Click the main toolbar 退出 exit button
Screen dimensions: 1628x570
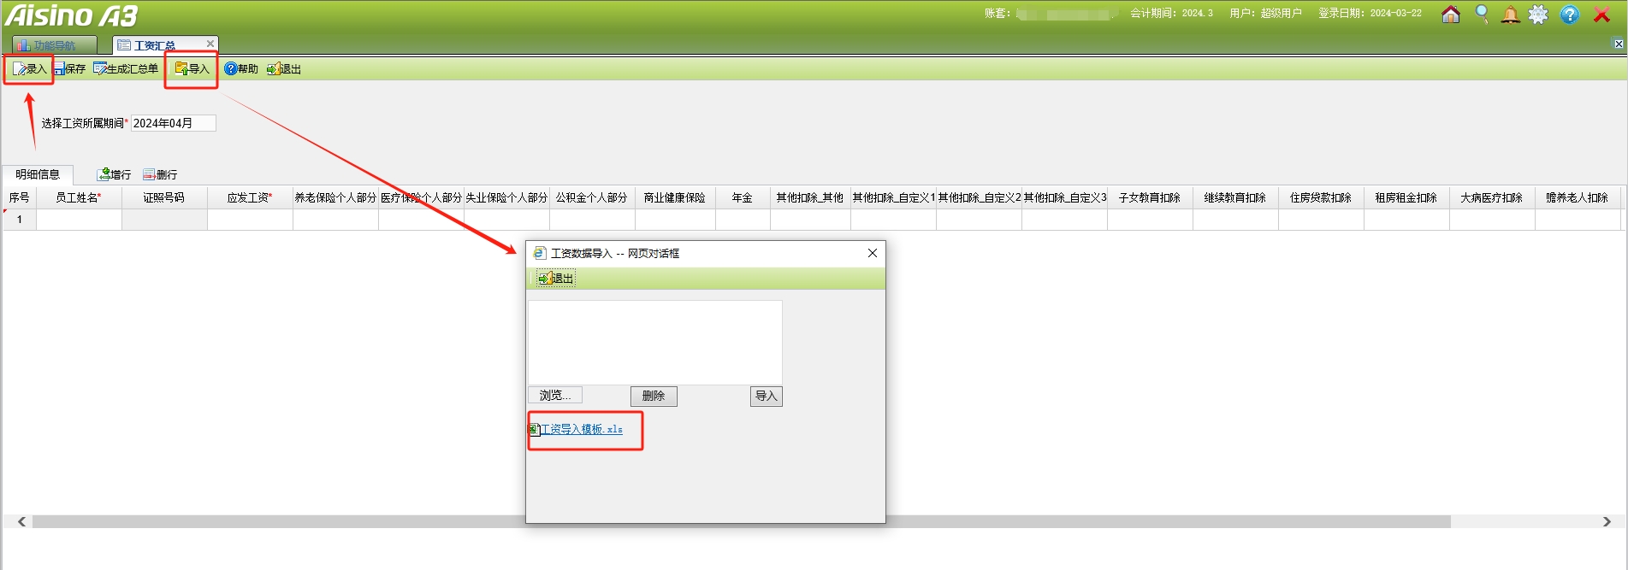click(284, 69)
